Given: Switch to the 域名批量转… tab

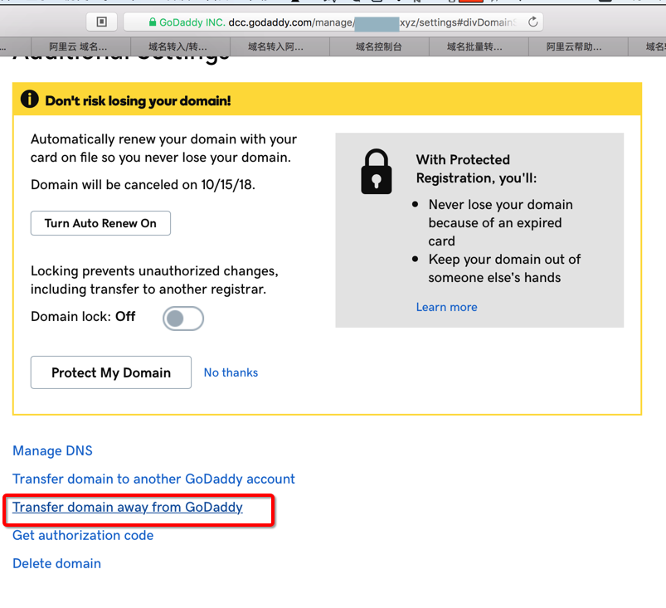Looking at the screenshot, I should (x=474, y=47).
